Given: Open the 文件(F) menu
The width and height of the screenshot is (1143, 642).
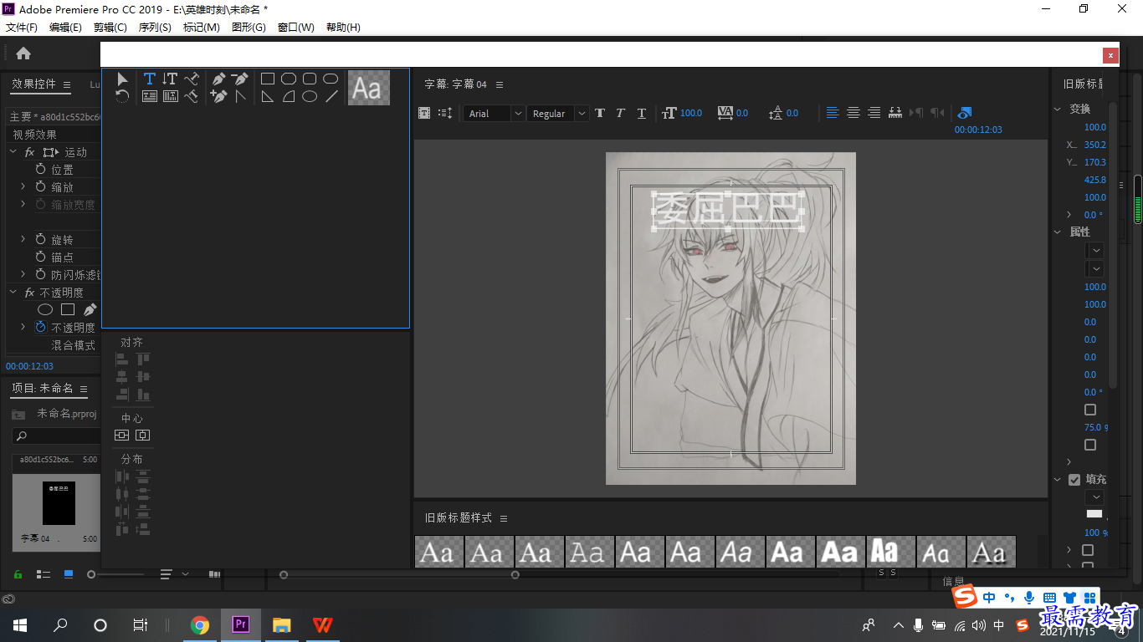Looking at the screenshot, I should [22, 27].
